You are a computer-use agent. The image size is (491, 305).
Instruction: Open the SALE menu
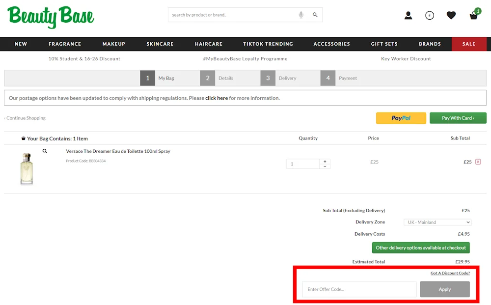click(x=469, y=44)
